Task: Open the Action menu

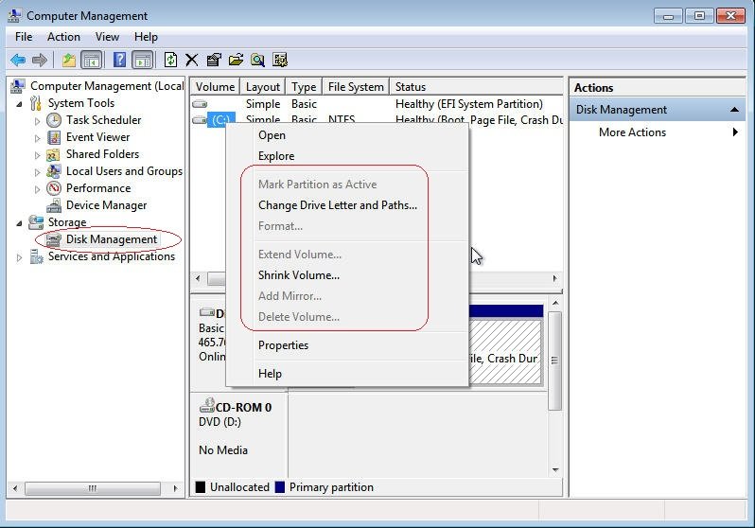Action: pyautogui.click(x=63, y=37)
